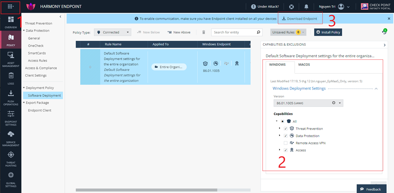This screenshot has height=193, width=394.
Task: Open the Feedback chat button
Action: point(372,189)
